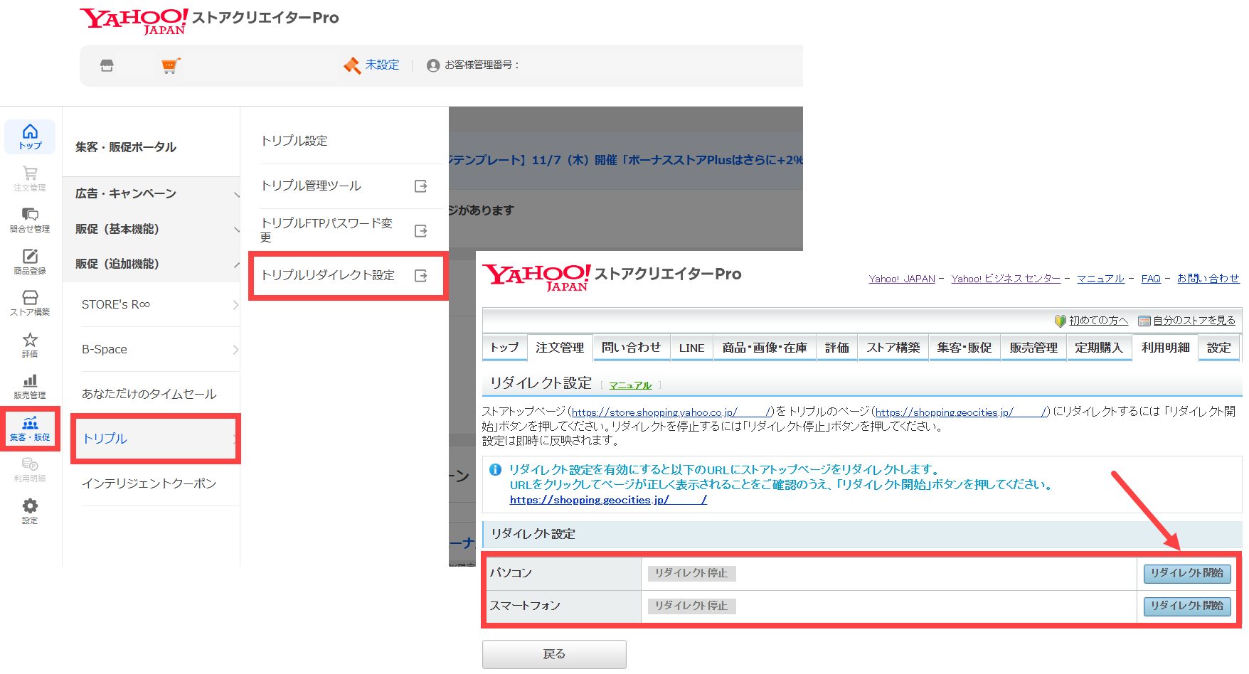The width and height of the screenshot is (1249, 674).
Task: Click the 戻る button
Action: (554, 654)
